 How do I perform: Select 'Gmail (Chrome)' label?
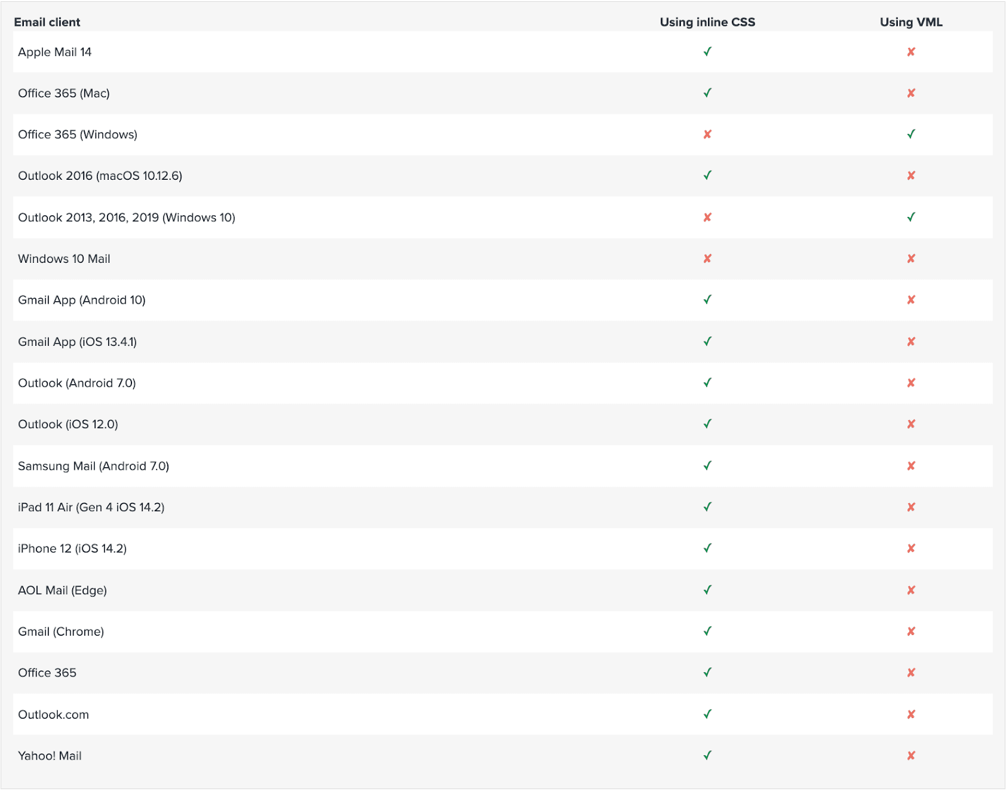pos(61,632)
